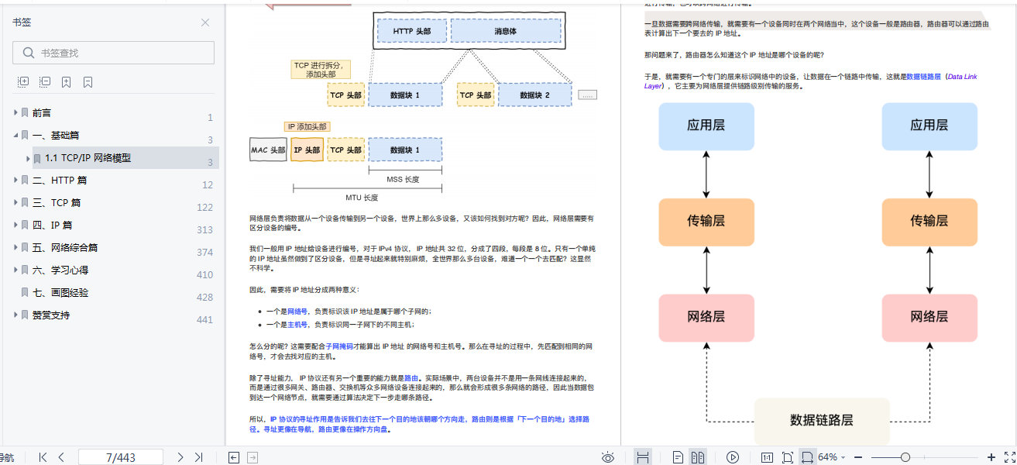Jump to 七、画图经验 bookmark
The width and height of the screenshot is (1017, 465).
[x=60, y=292]
